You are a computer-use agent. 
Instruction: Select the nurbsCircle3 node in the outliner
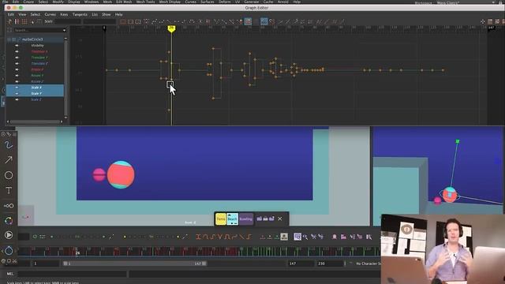[x=32, y=39]
